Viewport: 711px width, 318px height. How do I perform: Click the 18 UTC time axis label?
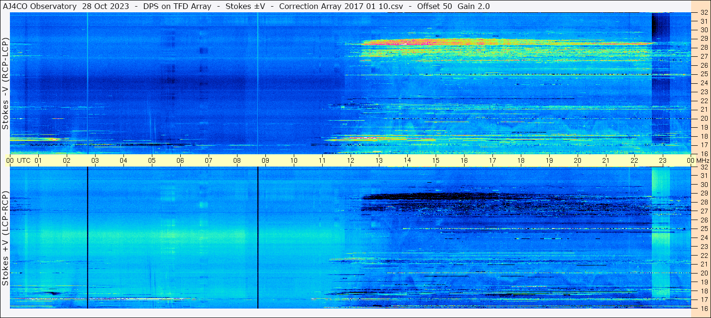point(521,160)
